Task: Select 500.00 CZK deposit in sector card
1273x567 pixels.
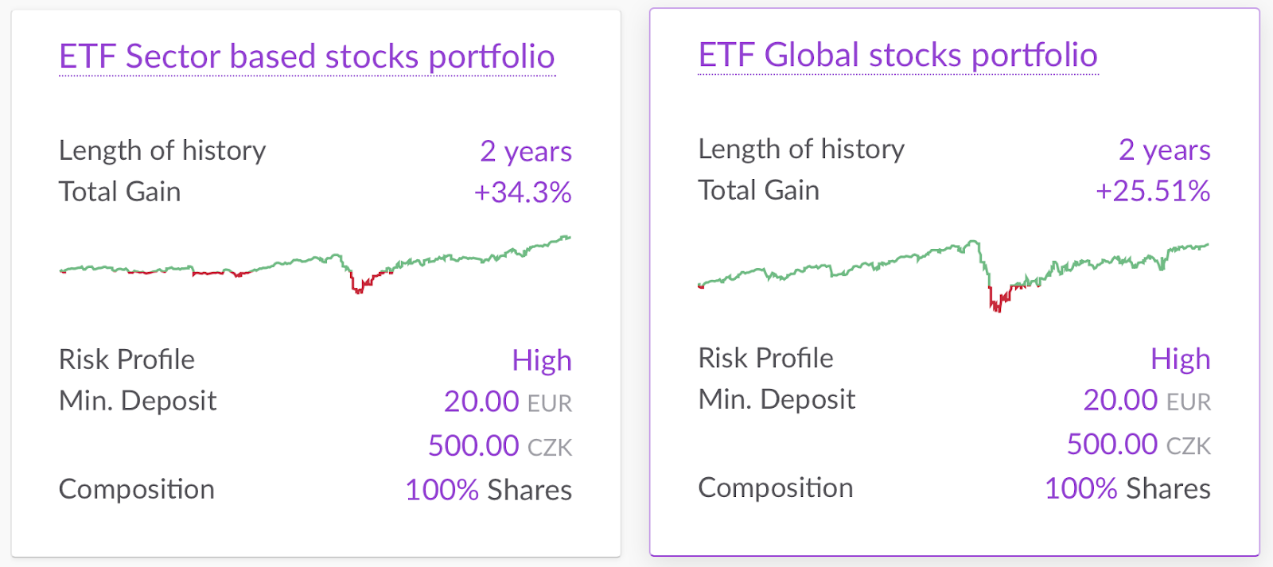Action: coord(500,446)
